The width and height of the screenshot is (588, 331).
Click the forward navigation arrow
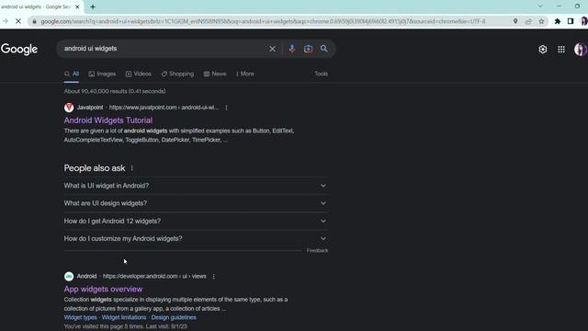[5, 21]
